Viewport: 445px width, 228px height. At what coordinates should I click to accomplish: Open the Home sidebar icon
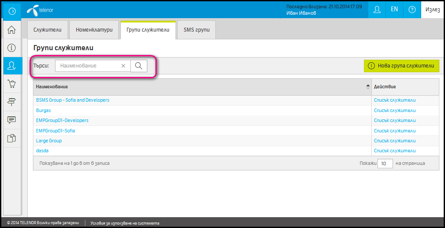click(11, 30)
